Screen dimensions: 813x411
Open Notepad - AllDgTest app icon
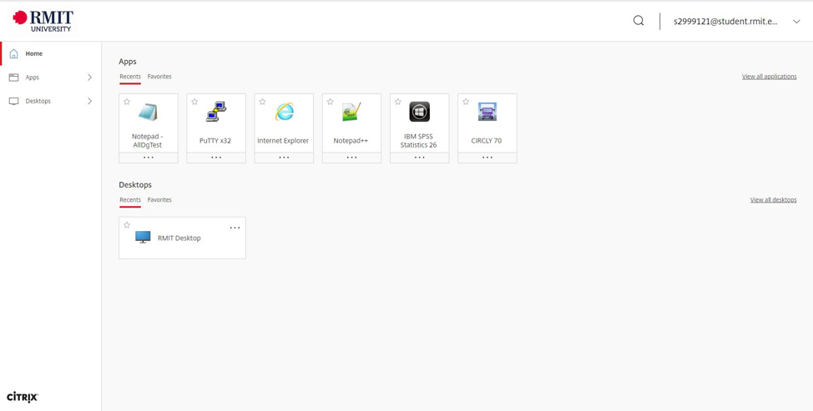point(149,112)
